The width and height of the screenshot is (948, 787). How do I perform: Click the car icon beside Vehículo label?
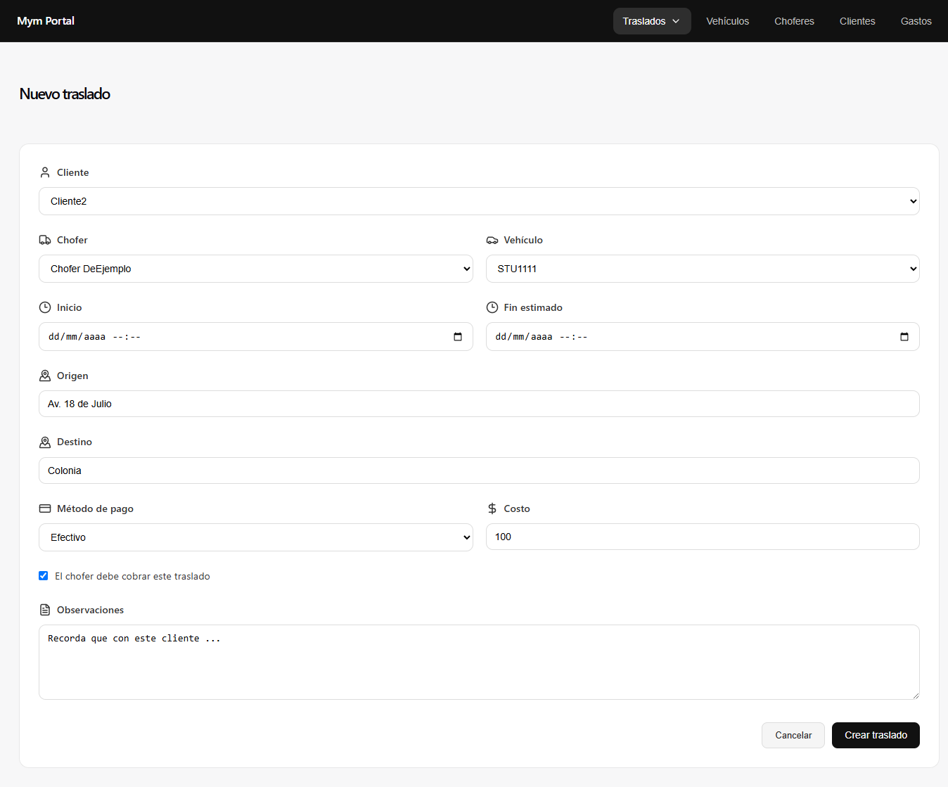492,240
